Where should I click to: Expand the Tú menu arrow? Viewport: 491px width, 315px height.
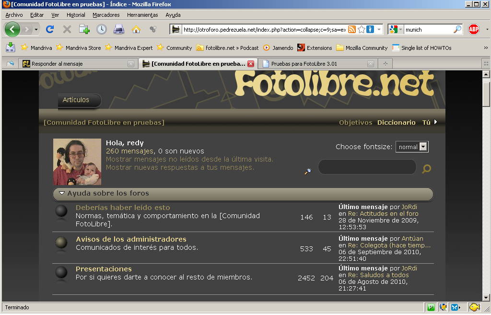(x=435, y=122)
